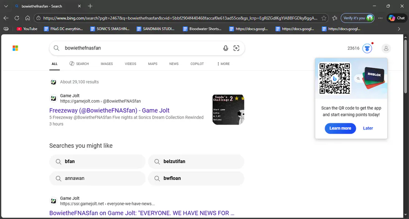Viewport: 409px width, 219px height.
Task: Go back to the previous page
Action: (x=6, y=18)
